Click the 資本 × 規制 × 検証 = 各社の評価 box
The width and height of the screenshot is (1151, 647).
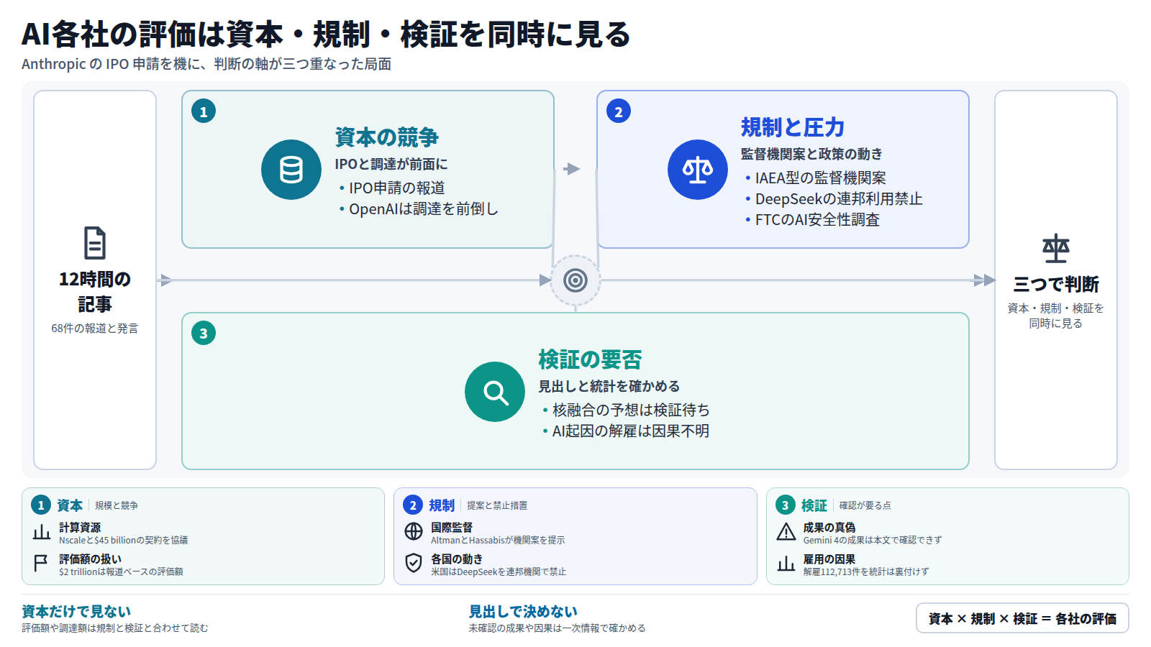(1022, 618)
